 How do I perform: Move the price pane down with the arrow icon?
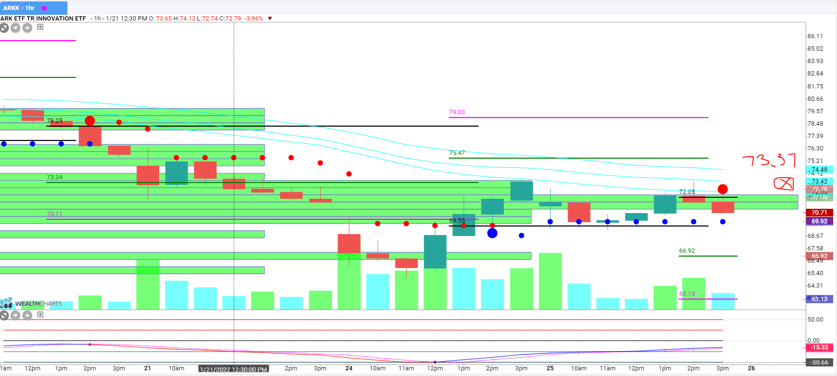click(16, 28)
